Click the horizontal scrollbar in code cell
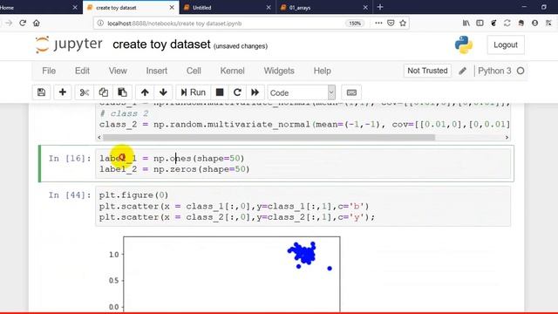The image size is (558, 314). click(x=269, y=138)
